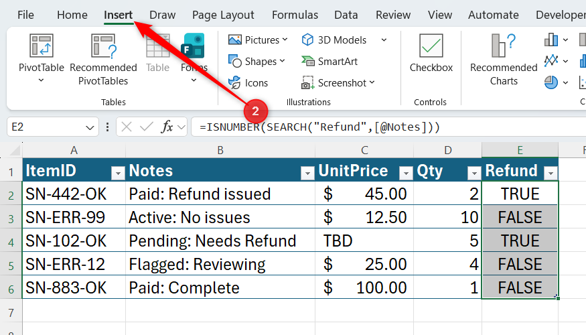Open Recommended Charts
This screenshot has width=586, height=335.
tap(504, 60)
